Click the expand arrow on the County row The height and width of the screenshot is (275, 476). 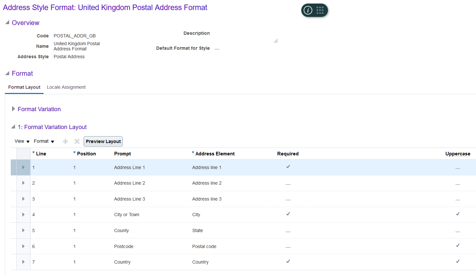23,230
